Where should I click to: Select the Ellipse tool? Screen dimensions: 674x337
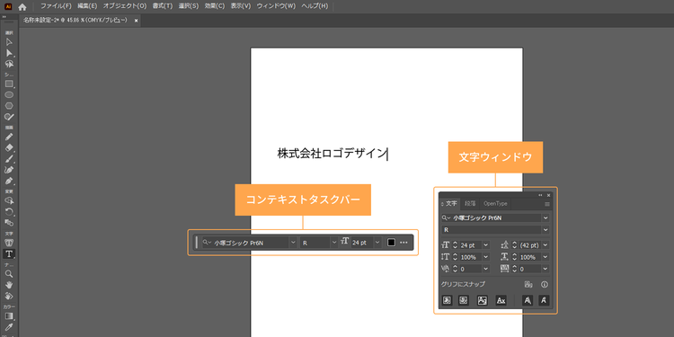click(x=9, y=94)
